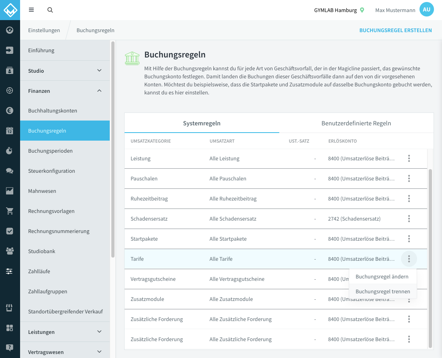This screenshot has height=358, width=442.
Task: Open the shopping cart icon in sidebar
Action: pyautogui.click(x=10, y=211)
